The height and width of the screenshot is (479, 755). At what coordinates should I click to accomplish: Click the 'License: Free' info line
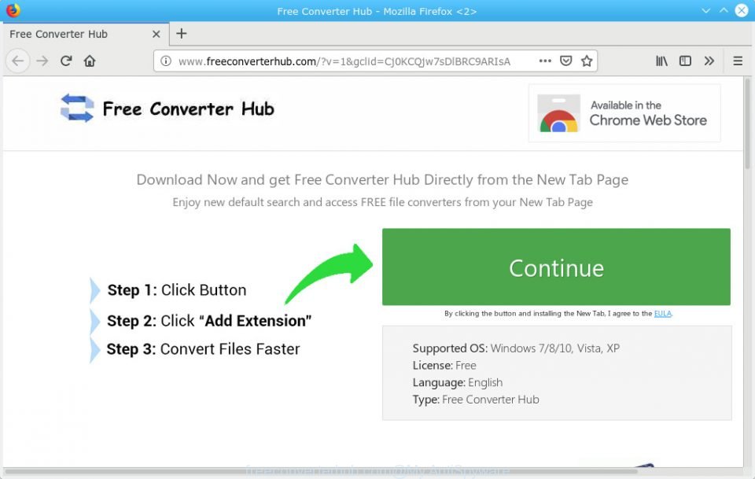(444, 366)
